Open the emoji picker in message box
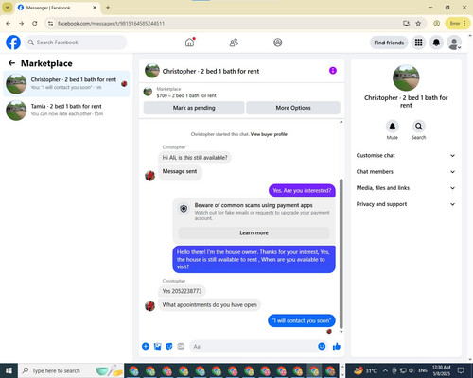This screenshot has width=473, height=378. coord(322,346)
